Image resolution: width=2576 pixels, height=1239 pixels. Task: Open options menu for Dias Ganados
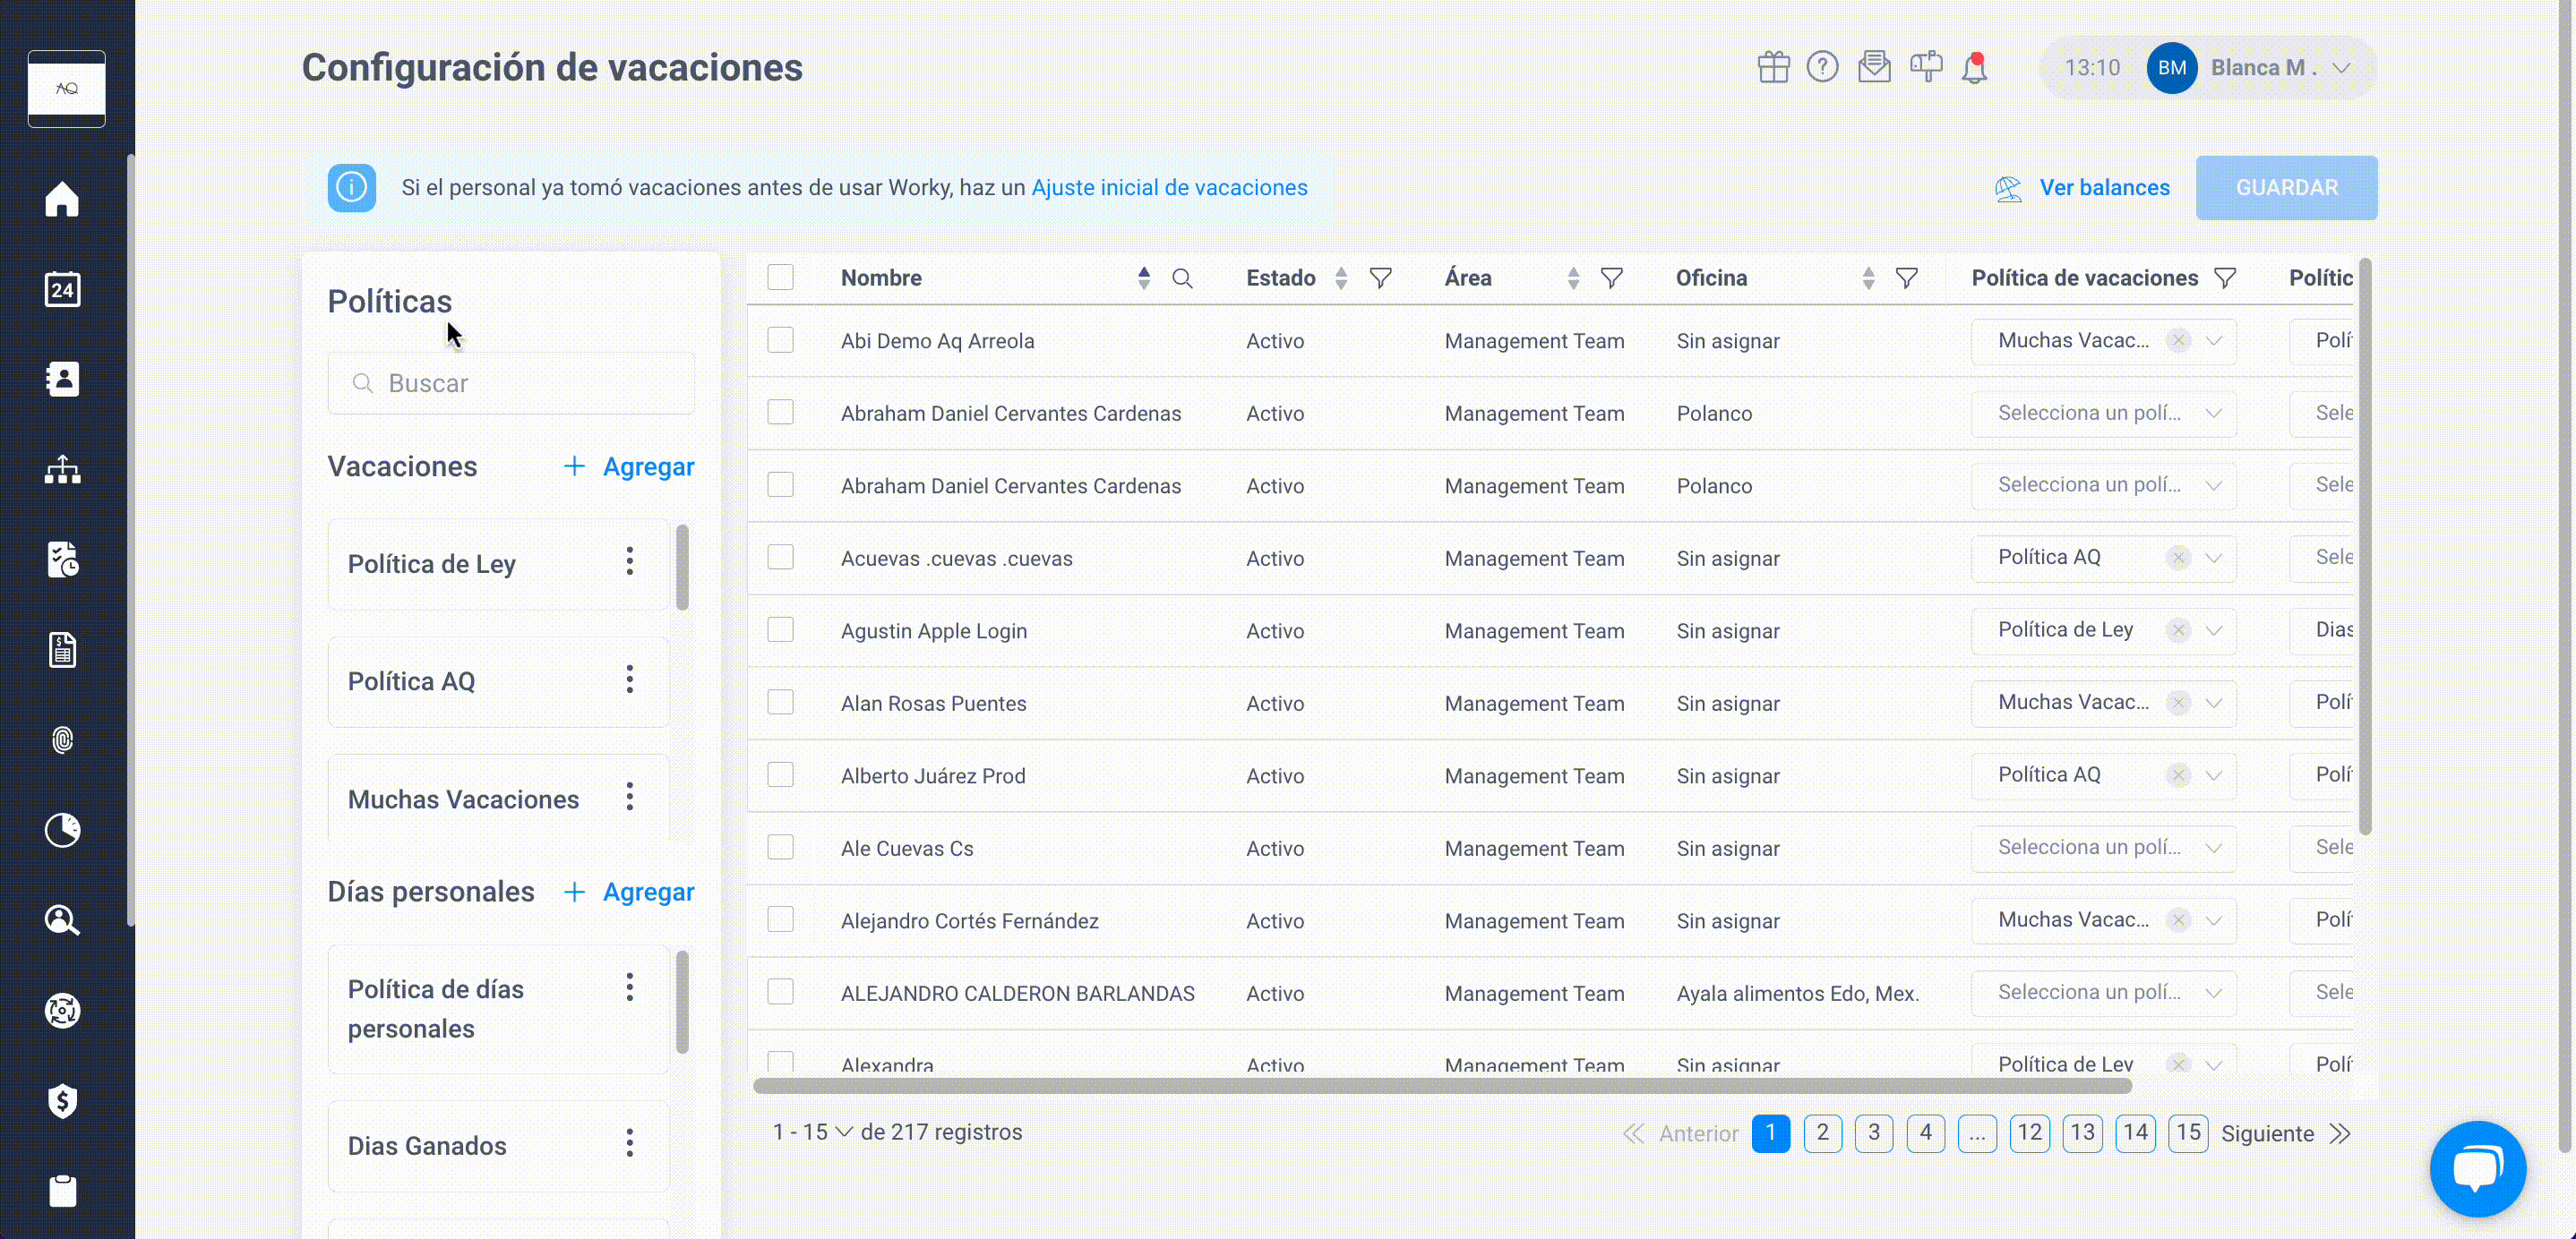click(629, 1143)
